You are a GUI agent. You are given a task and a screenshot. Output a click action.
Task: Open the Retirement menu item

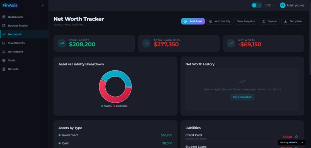pos(24,52)
